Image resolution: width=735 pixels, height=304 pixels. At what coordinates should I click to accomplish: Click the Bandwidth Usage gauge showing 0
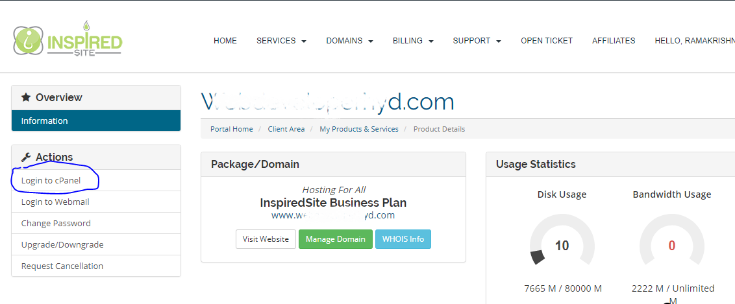pyautogui.click(x=672, y=240)
